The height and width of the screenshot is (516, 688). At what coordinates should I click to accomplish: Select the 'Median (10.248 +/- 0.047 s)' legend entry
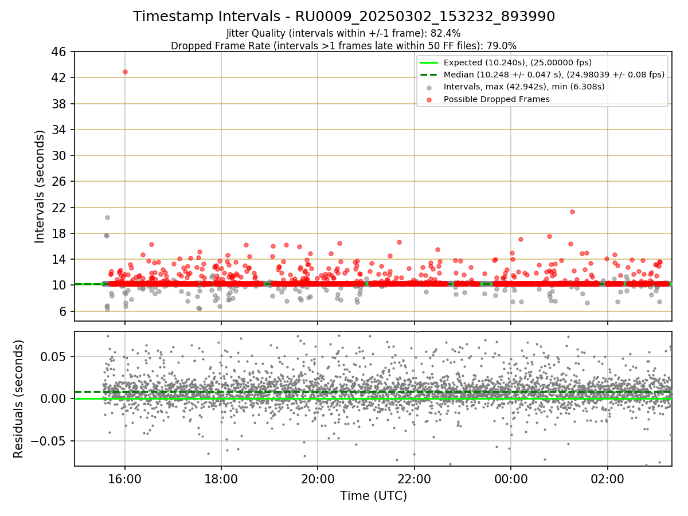coord(554,75)
